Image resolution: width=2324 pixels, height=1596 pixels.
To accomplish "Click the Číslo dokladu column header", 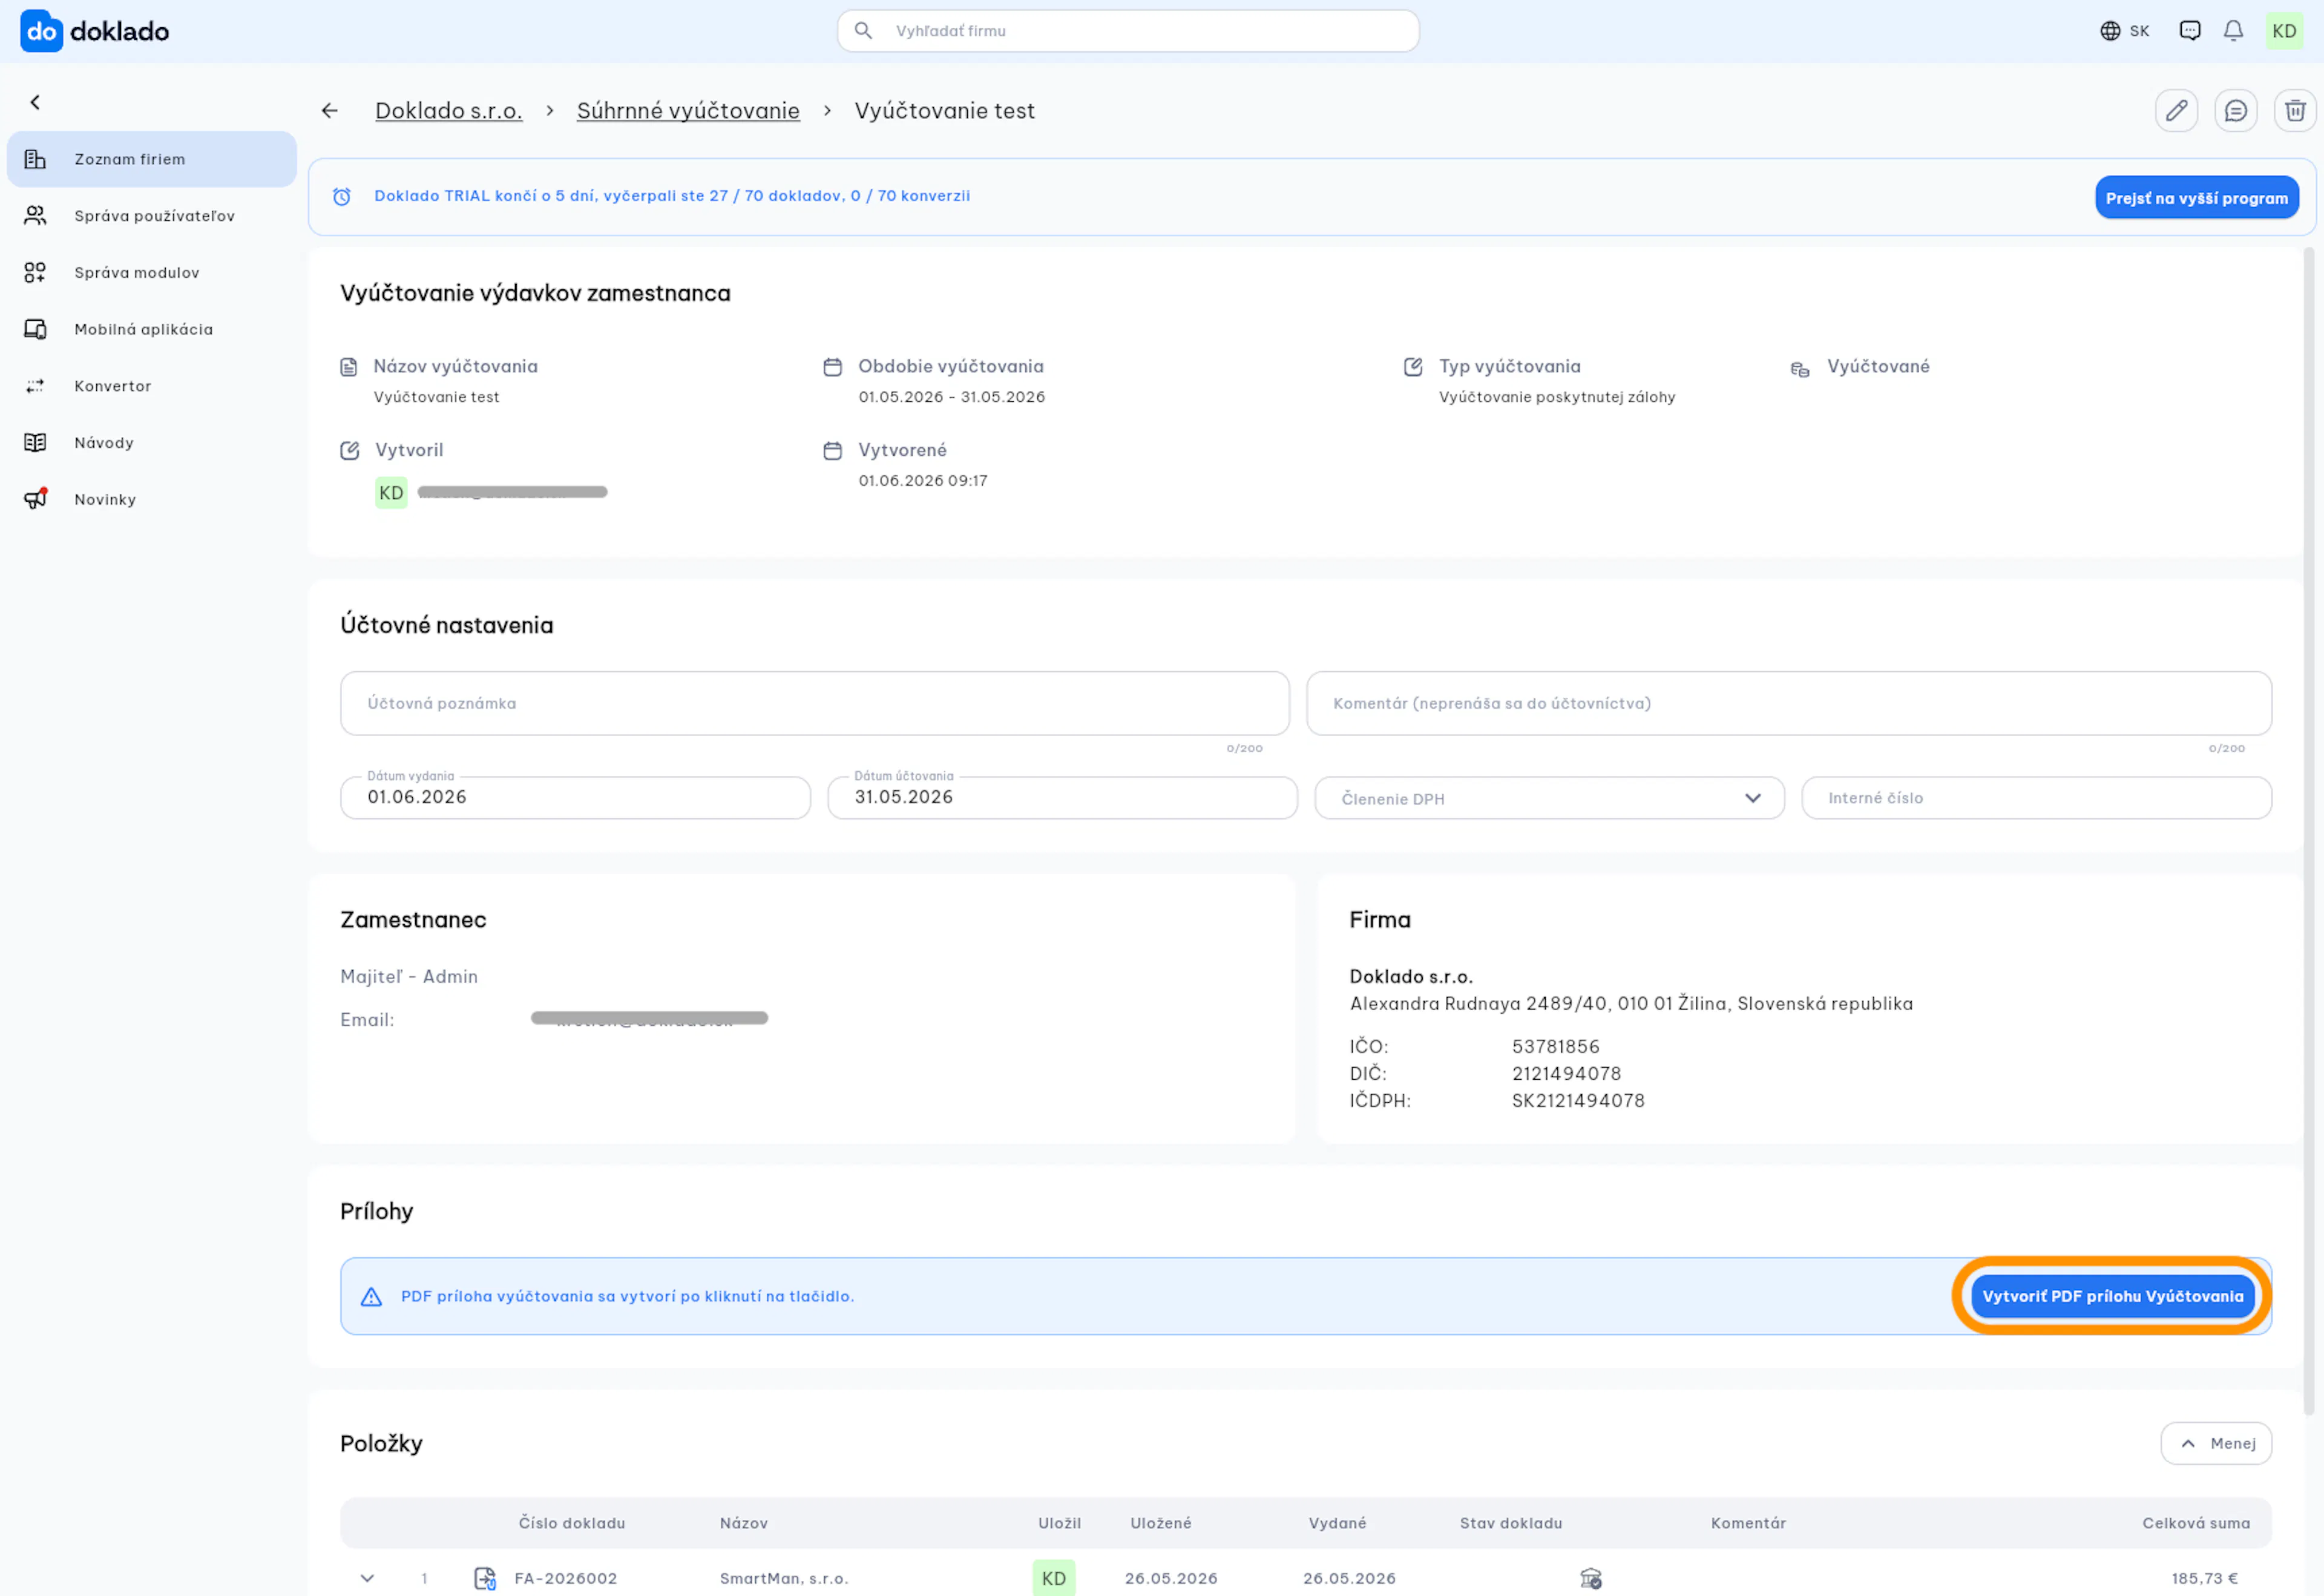I will [x=572, y=1524].
